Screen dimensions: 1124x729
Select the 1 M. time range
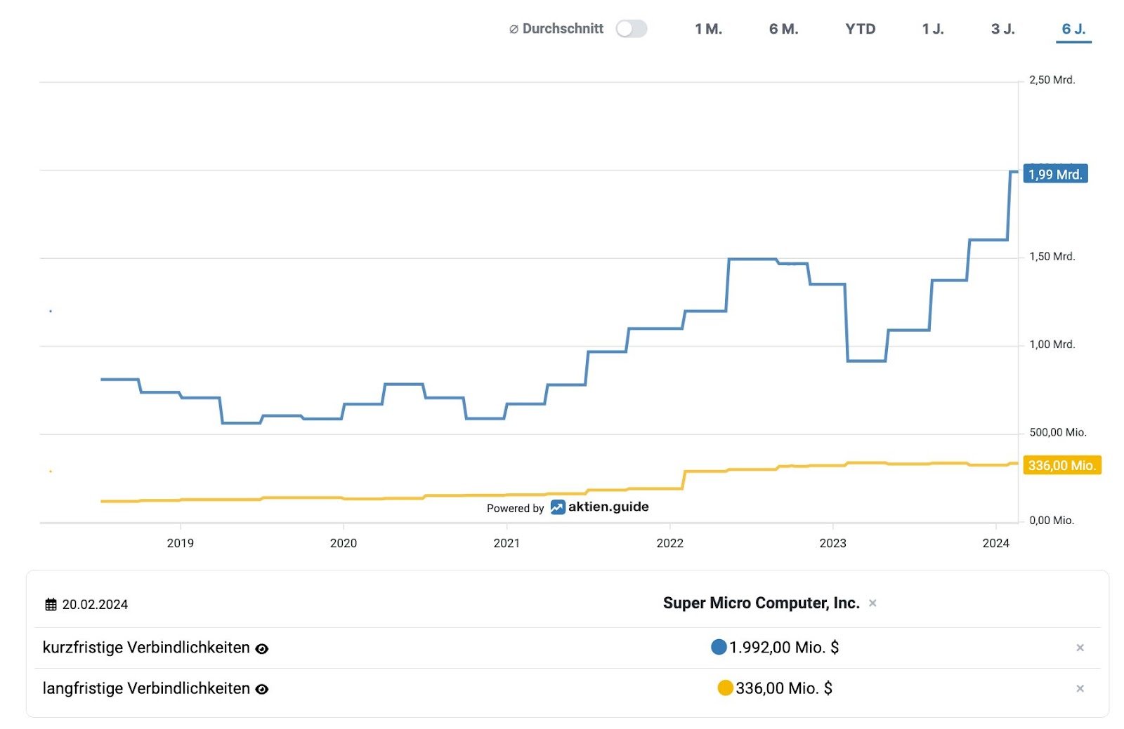708,29
